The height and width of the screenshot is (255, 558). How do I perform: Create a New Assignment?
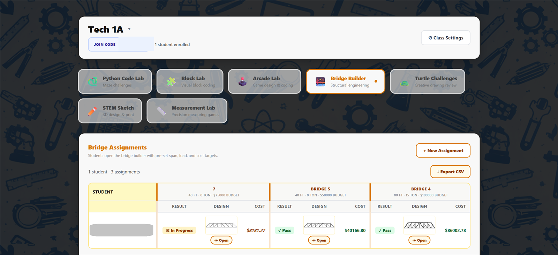(443, 151)
